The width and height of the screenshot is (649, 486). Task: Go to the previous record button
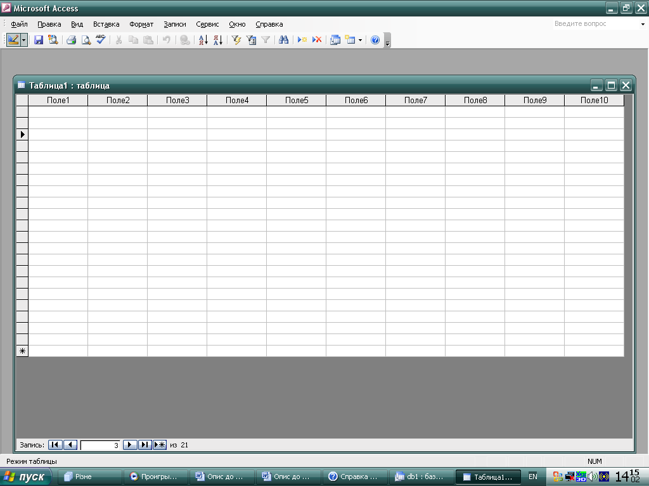(x=70, y=445)
